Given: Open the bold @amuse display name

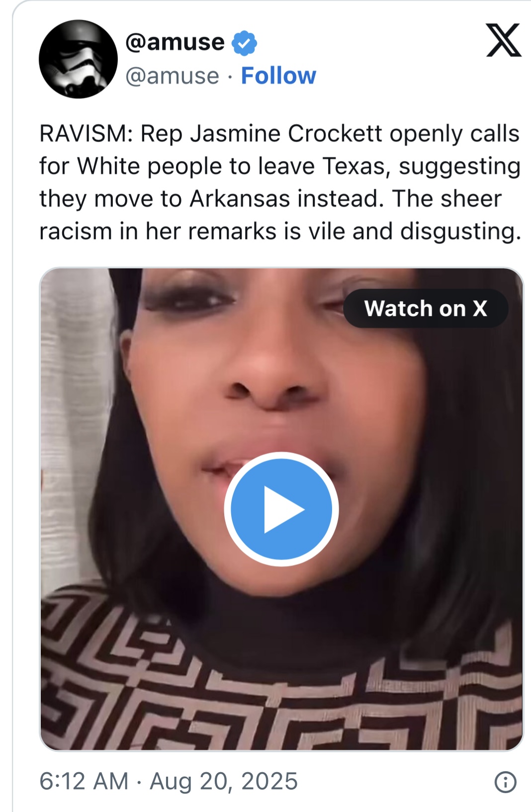Looking at the screenshot, I should [175, 42].
